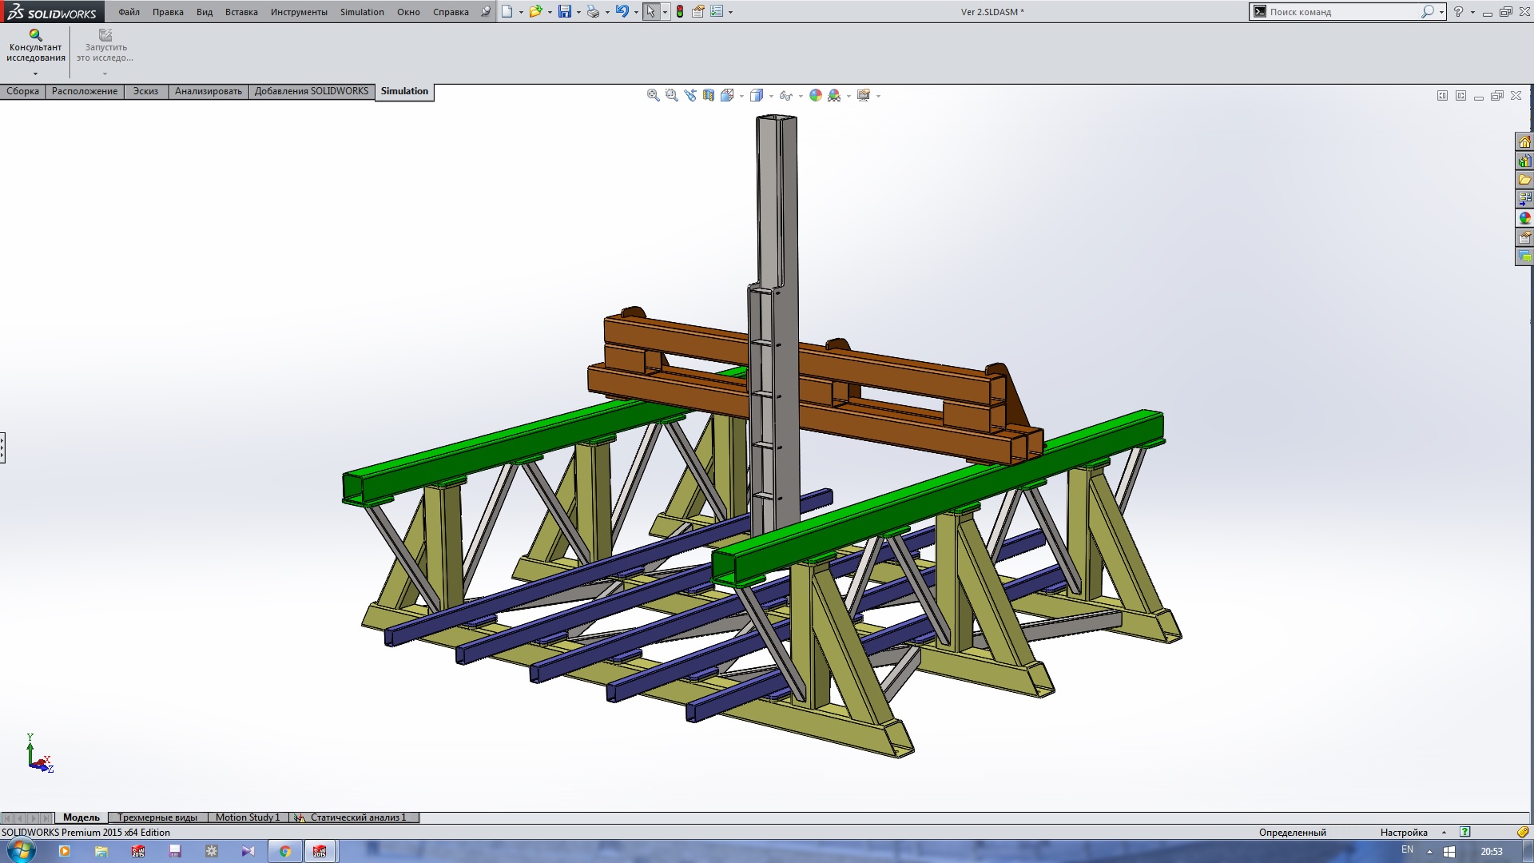Open the Display Style dropdown arrow
This screenshot has width=1534, height=863.
(x=771, y=96)
